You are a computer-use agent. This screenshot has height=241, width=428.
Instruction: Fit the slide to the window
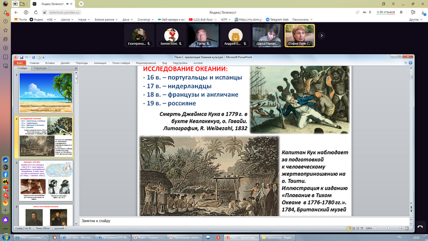tap(407, 228)
